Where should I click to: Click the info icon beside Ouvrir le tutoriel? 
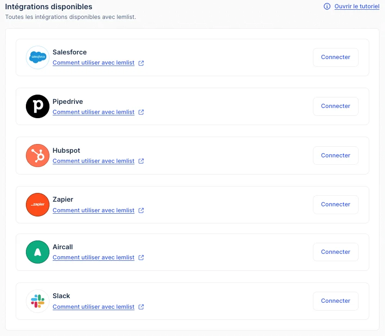(327, 6)
